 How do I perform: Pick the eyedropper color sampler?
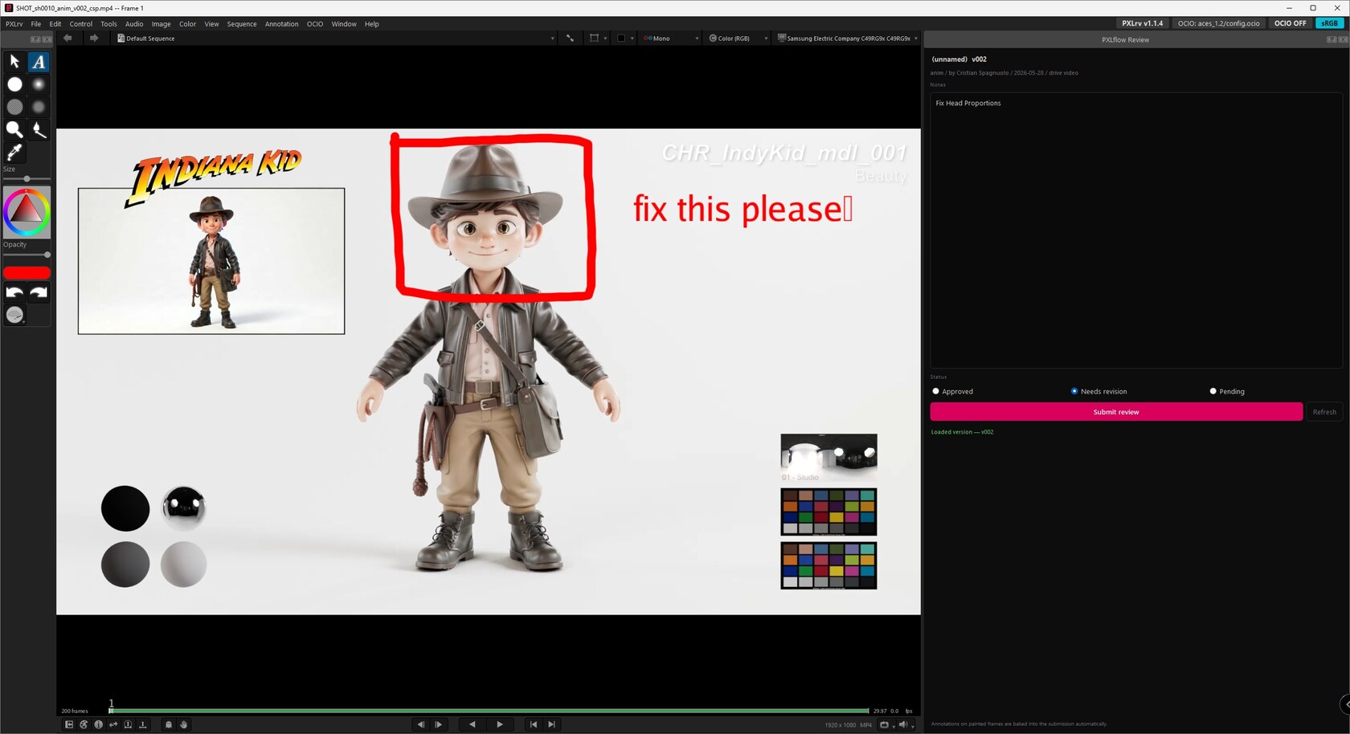[x=14, y=152]
